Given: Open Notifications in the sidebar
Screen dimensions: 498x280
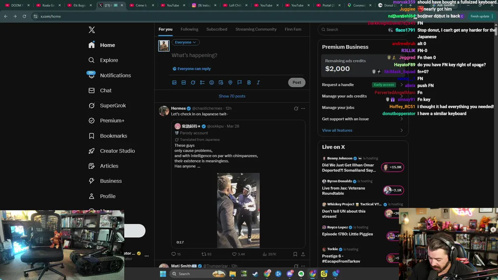Looking at the screenshot, I should pyautogui.click(x=109, y=75).
